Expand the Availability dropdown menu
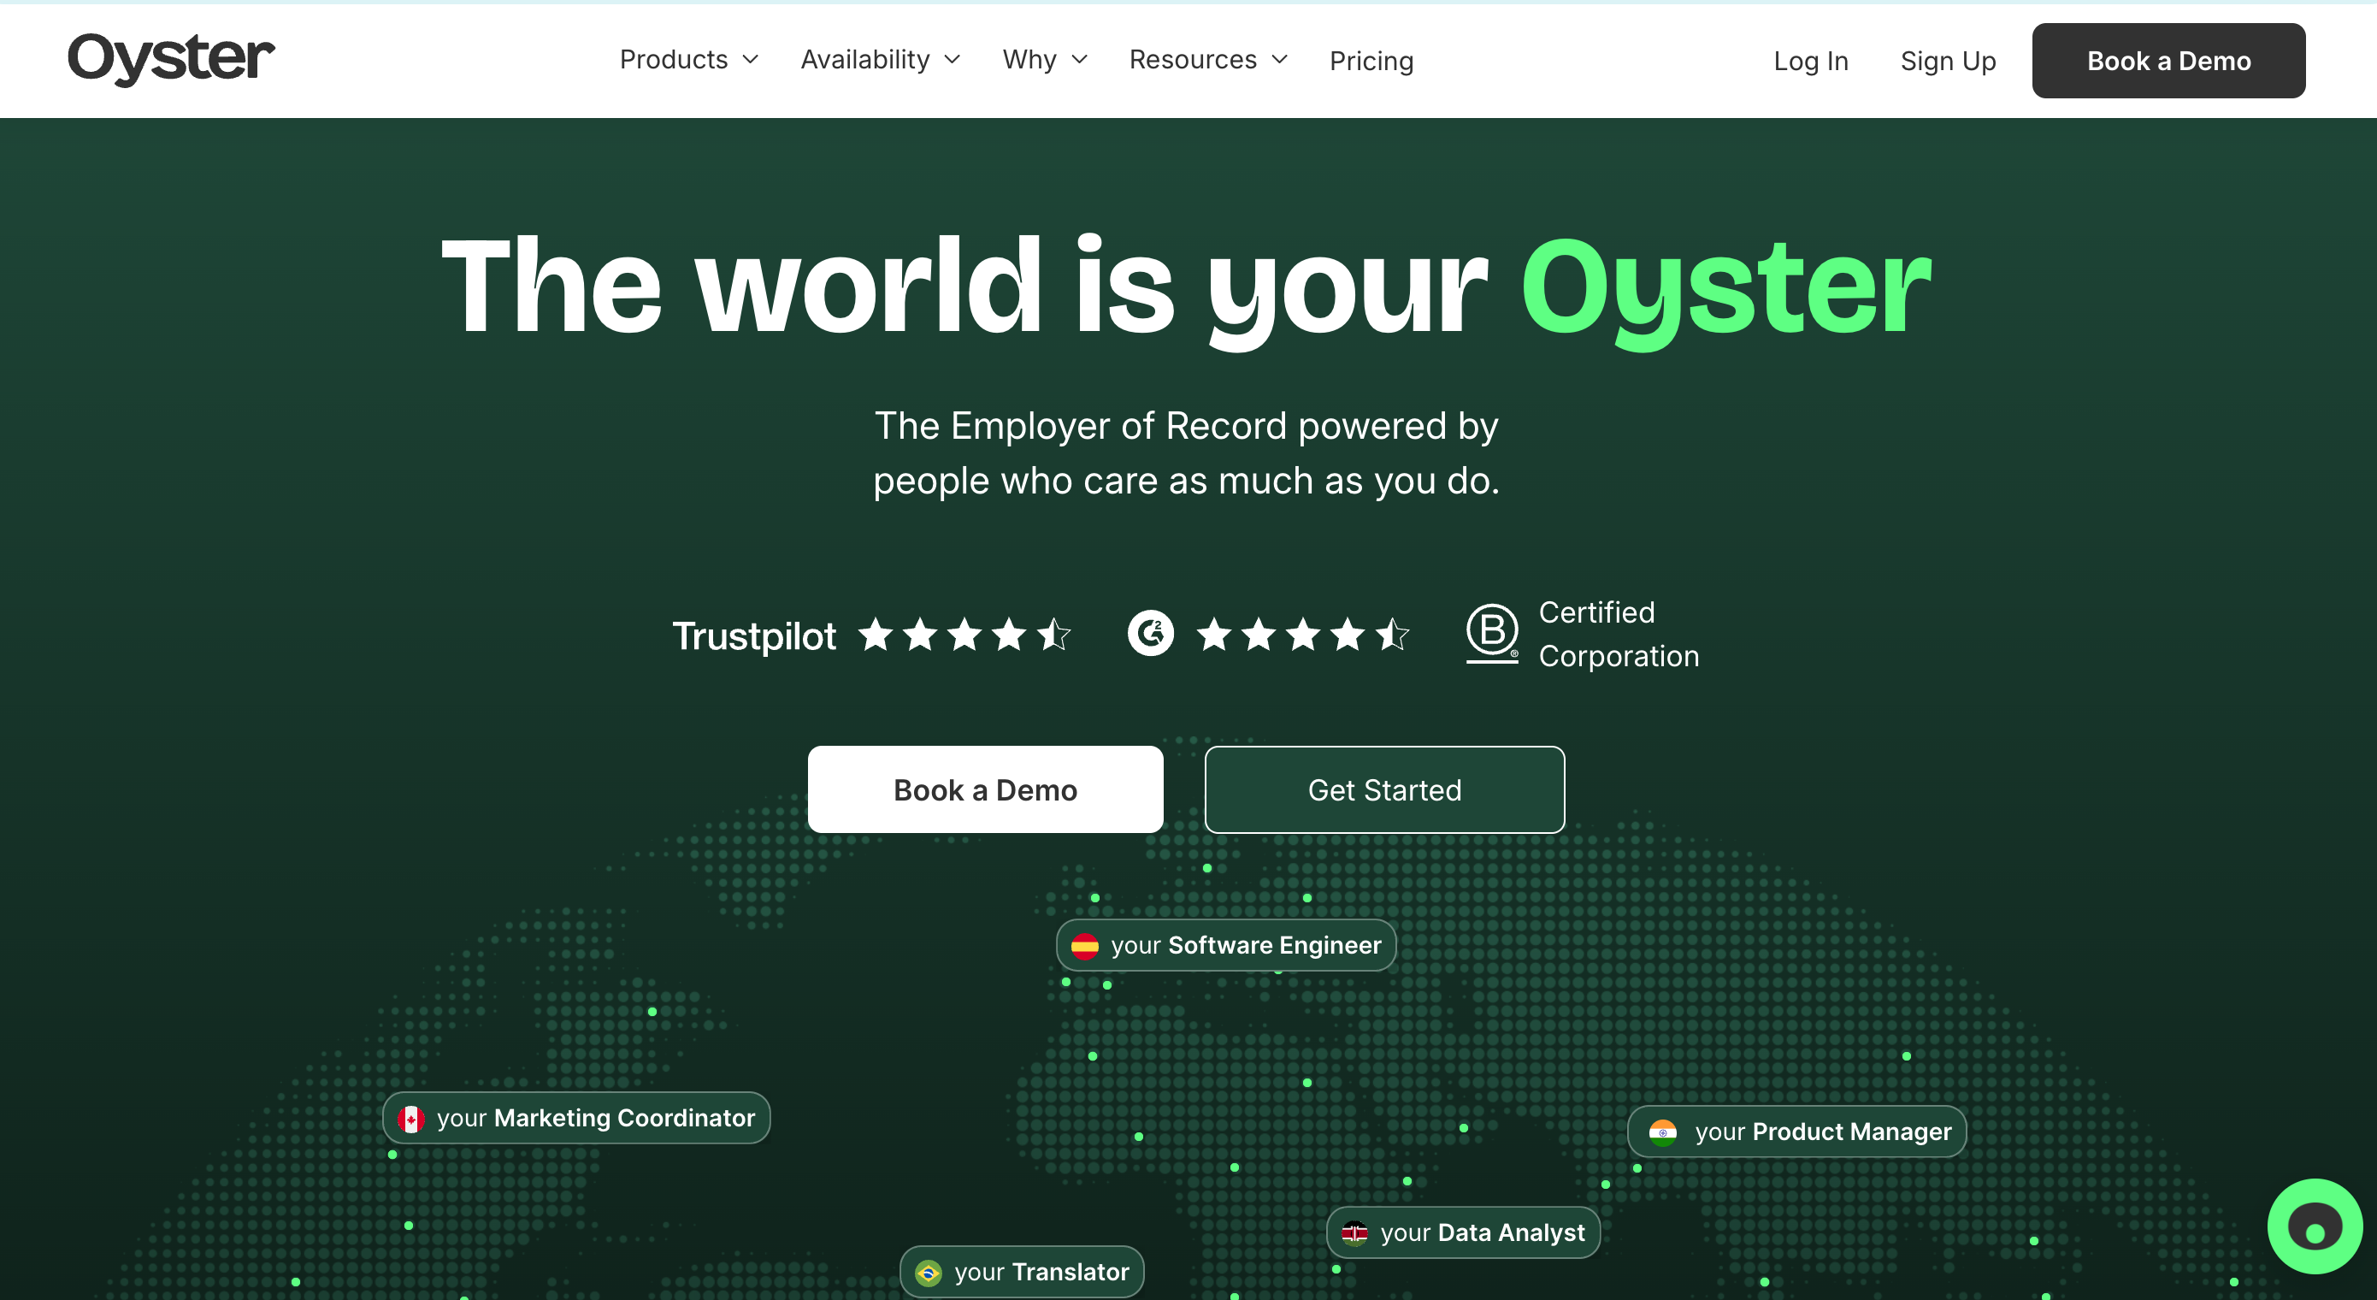Screen dimensions: 2377x1300 coord(881,60)
